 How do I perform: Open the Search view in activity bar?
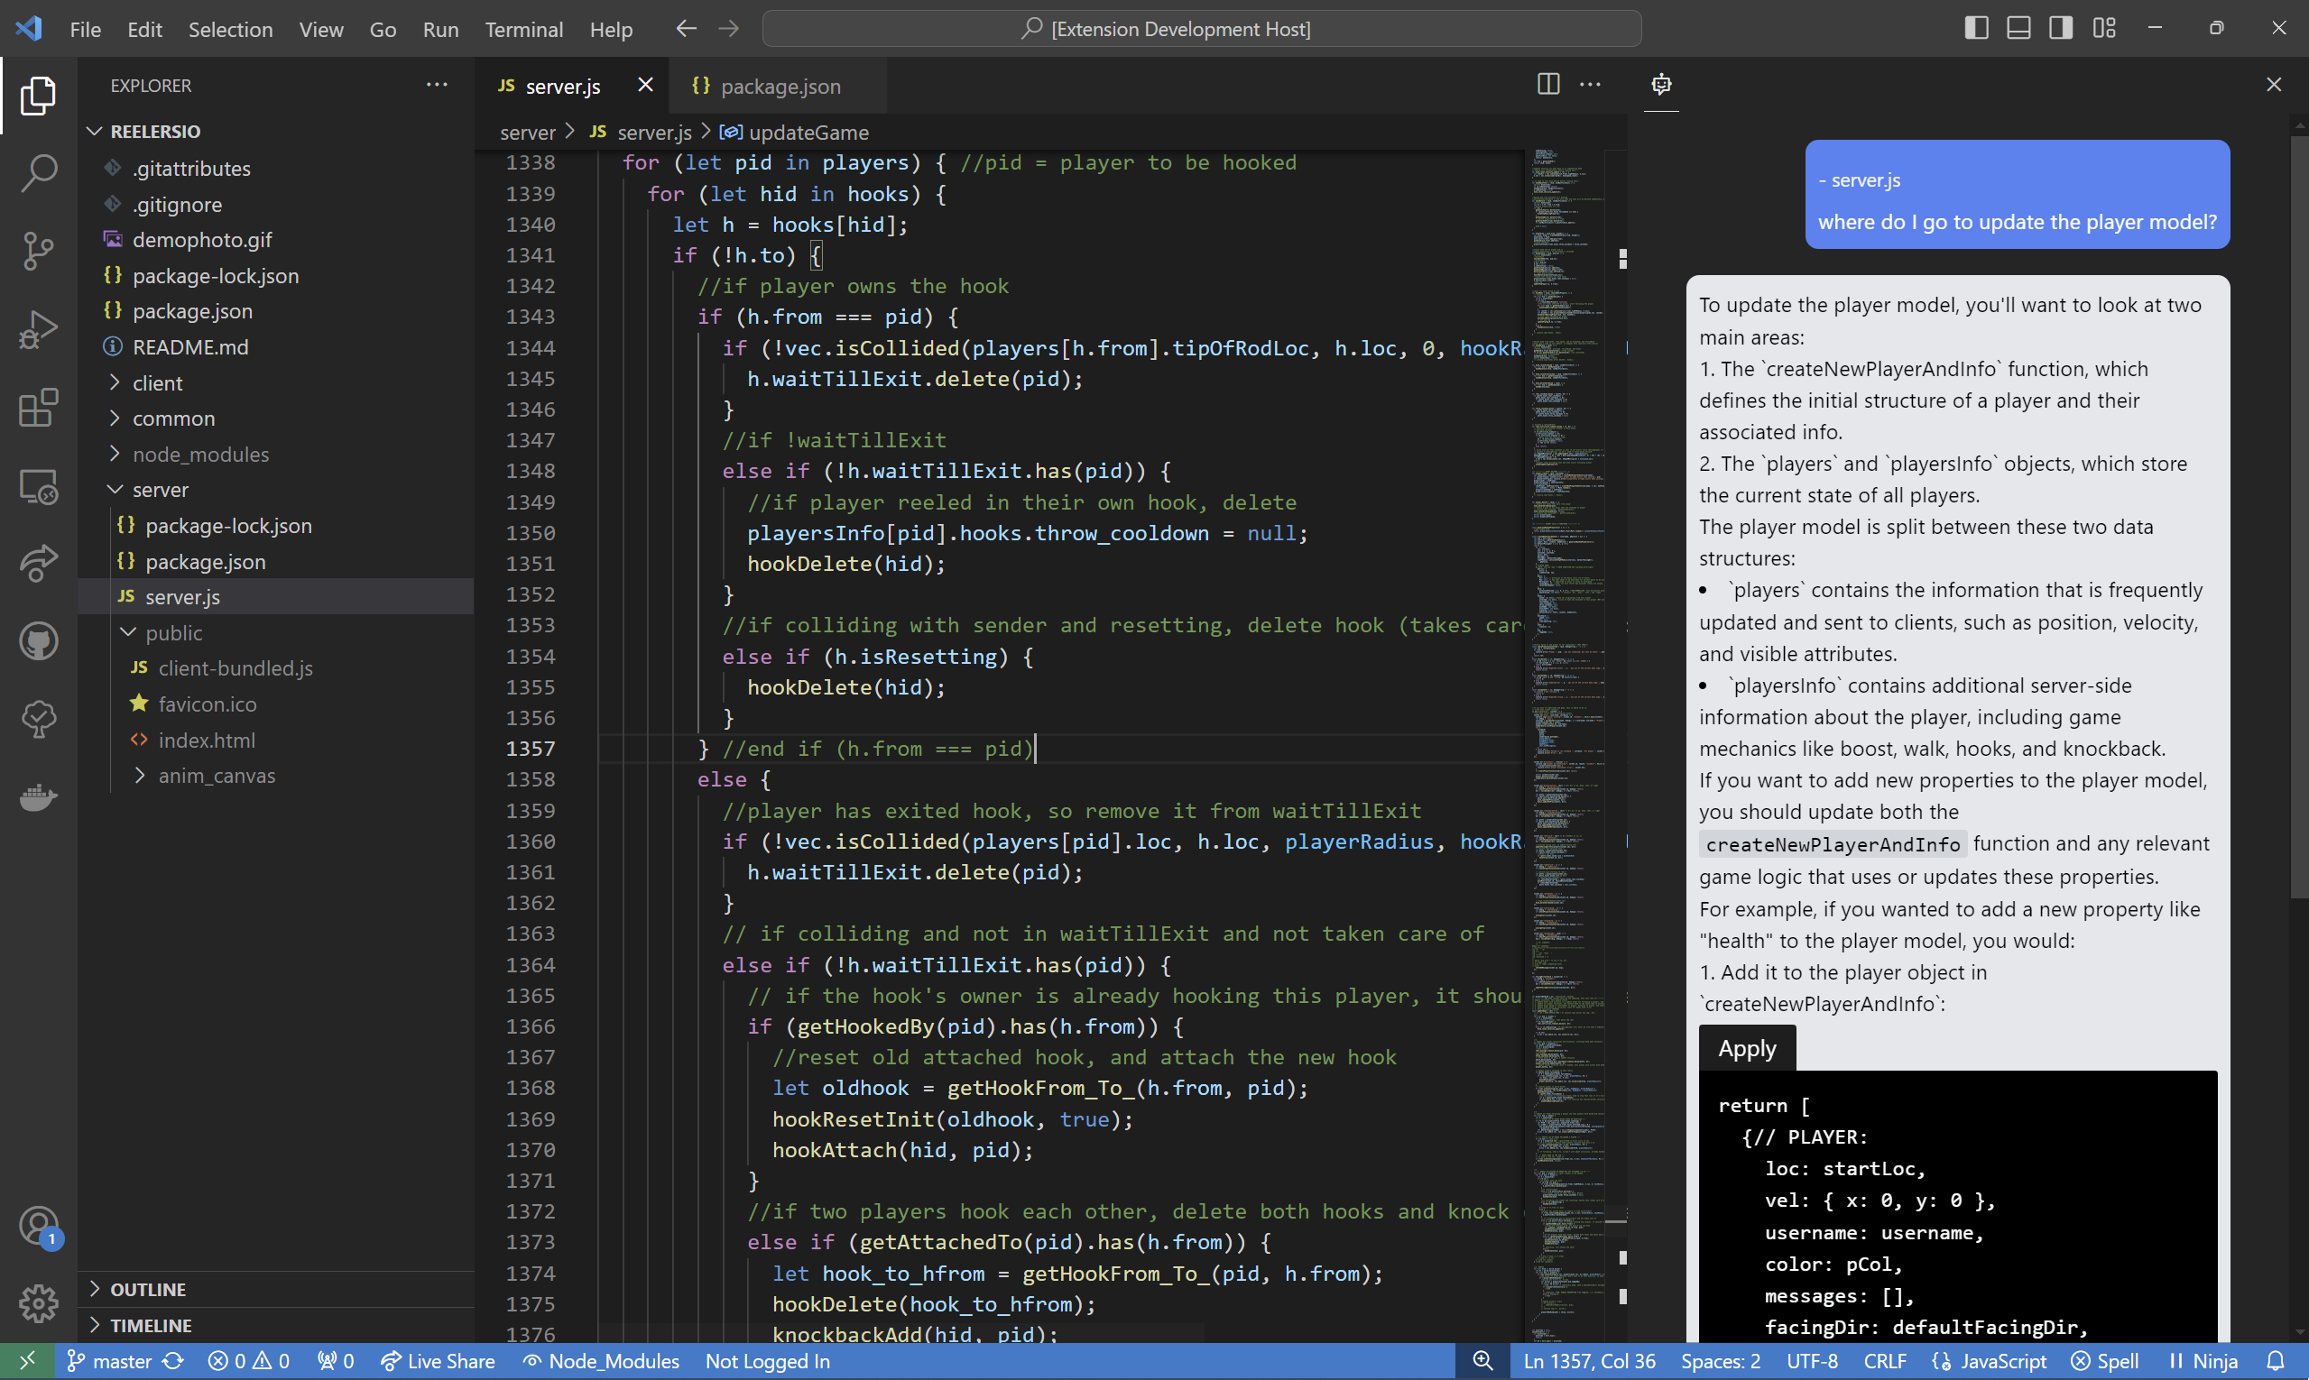click(38, 172)
